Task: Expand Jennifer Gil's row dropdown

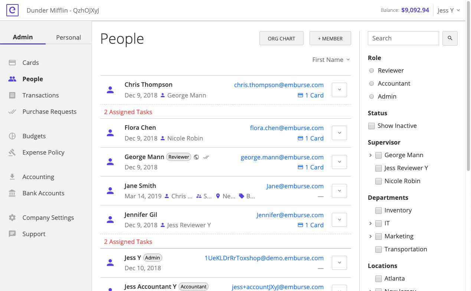Action: coord(339,219)
